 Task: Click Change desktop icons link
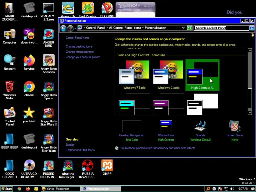79,46
